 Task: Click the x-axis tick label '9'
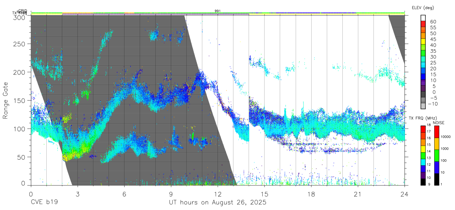171,194
